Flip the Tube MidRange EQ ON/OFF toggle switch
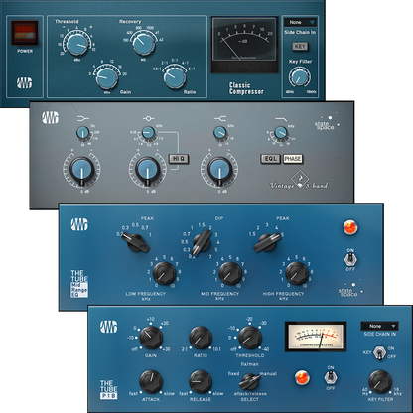Screen dimensions: 413x413 350,259
